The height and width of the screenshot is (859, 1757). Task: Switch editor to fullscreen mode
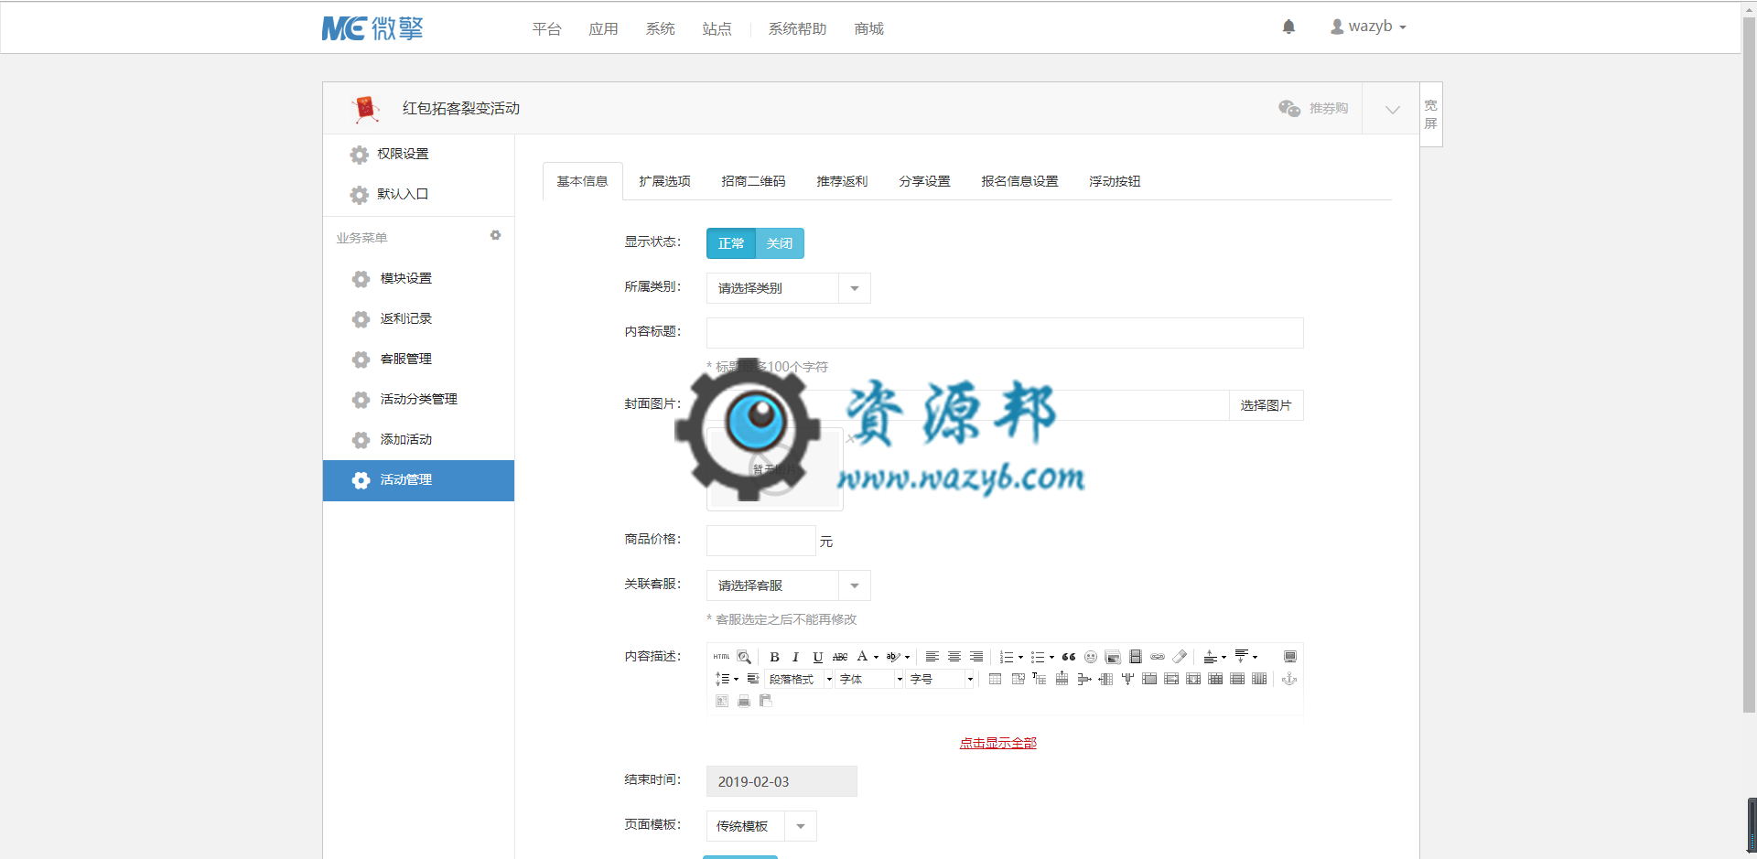coord(1290,657)
